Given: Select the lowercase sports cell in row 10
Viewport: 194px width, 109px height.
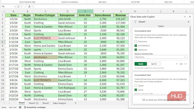Looking at the screenshot, I should 46,50.
